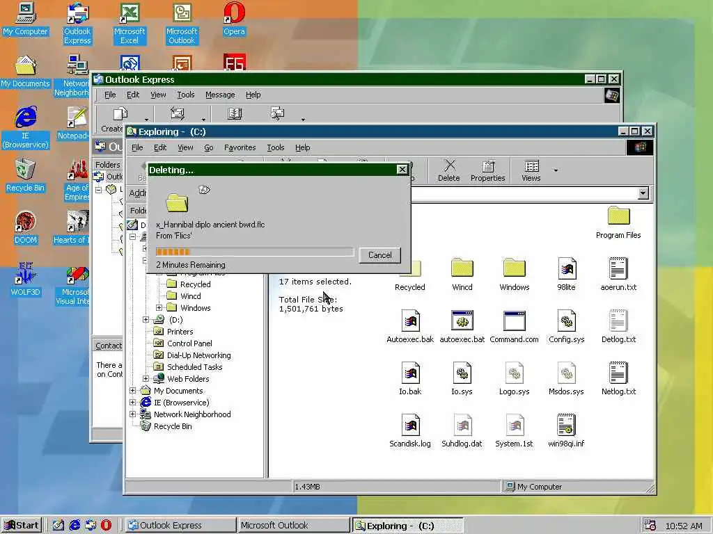The height and width of the screenshot is (534, 713).
Task: Launch Opera from quick launch bar
Action: (106, 526)
